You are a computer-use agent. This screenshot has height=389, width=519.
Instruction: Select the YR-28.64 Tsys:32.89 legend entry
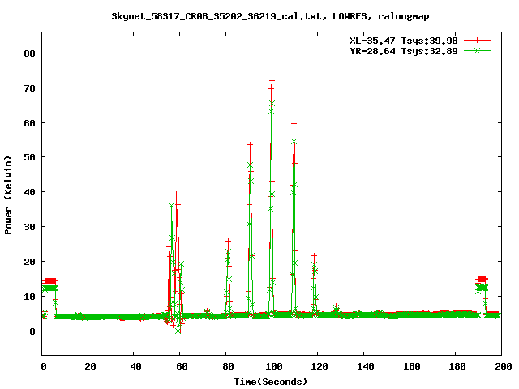tap(404, 51)
